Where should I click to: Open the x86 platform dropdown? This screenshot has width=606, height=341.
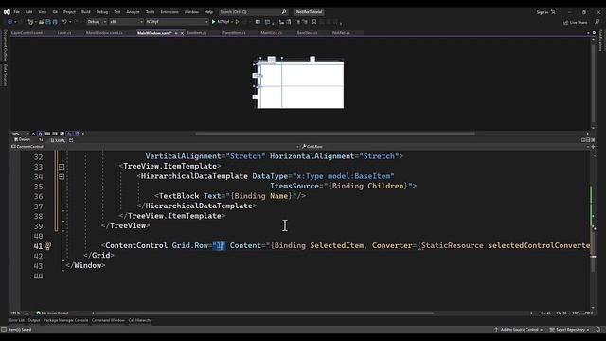[126, 22]
